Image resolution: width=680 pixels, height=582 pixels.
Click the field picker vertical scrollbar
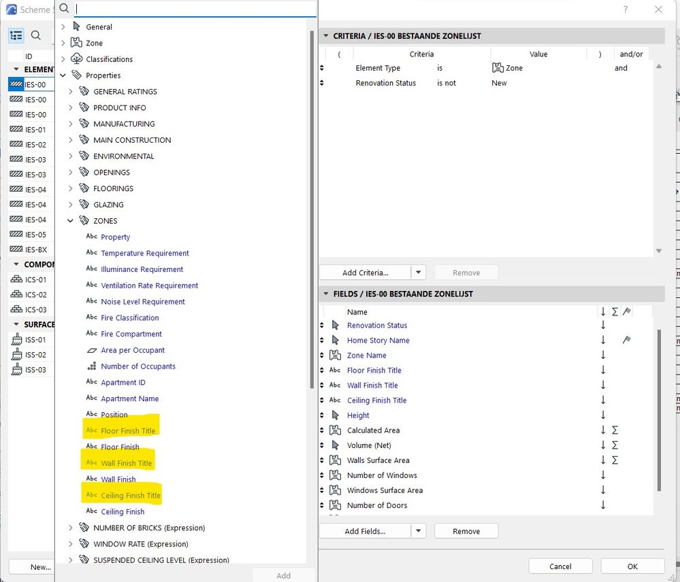[312, 209]
